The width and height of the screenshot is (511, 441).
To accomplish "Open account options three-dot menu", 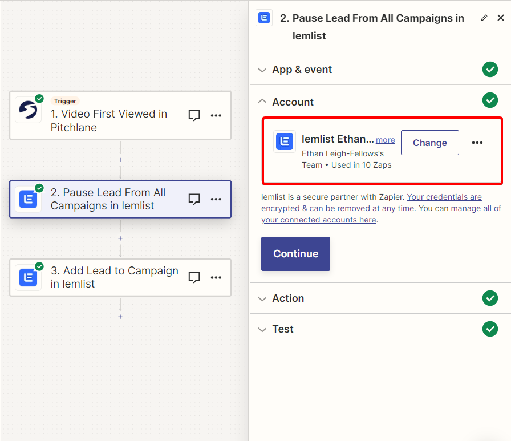I will pos(477,143).
